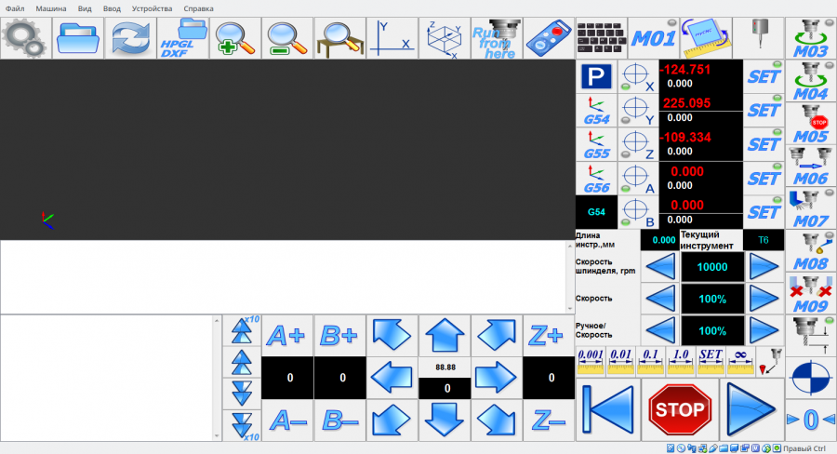Click the M06 tool change icon
The height and width of the screenshot is (454, 837).
point(808,165)
